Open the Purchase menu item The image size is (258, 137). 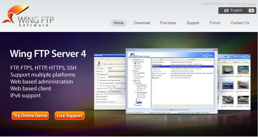168,23
